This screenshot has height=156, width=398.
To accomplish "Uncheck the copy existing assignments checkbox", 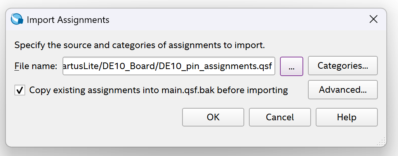I will click(20, 90).
